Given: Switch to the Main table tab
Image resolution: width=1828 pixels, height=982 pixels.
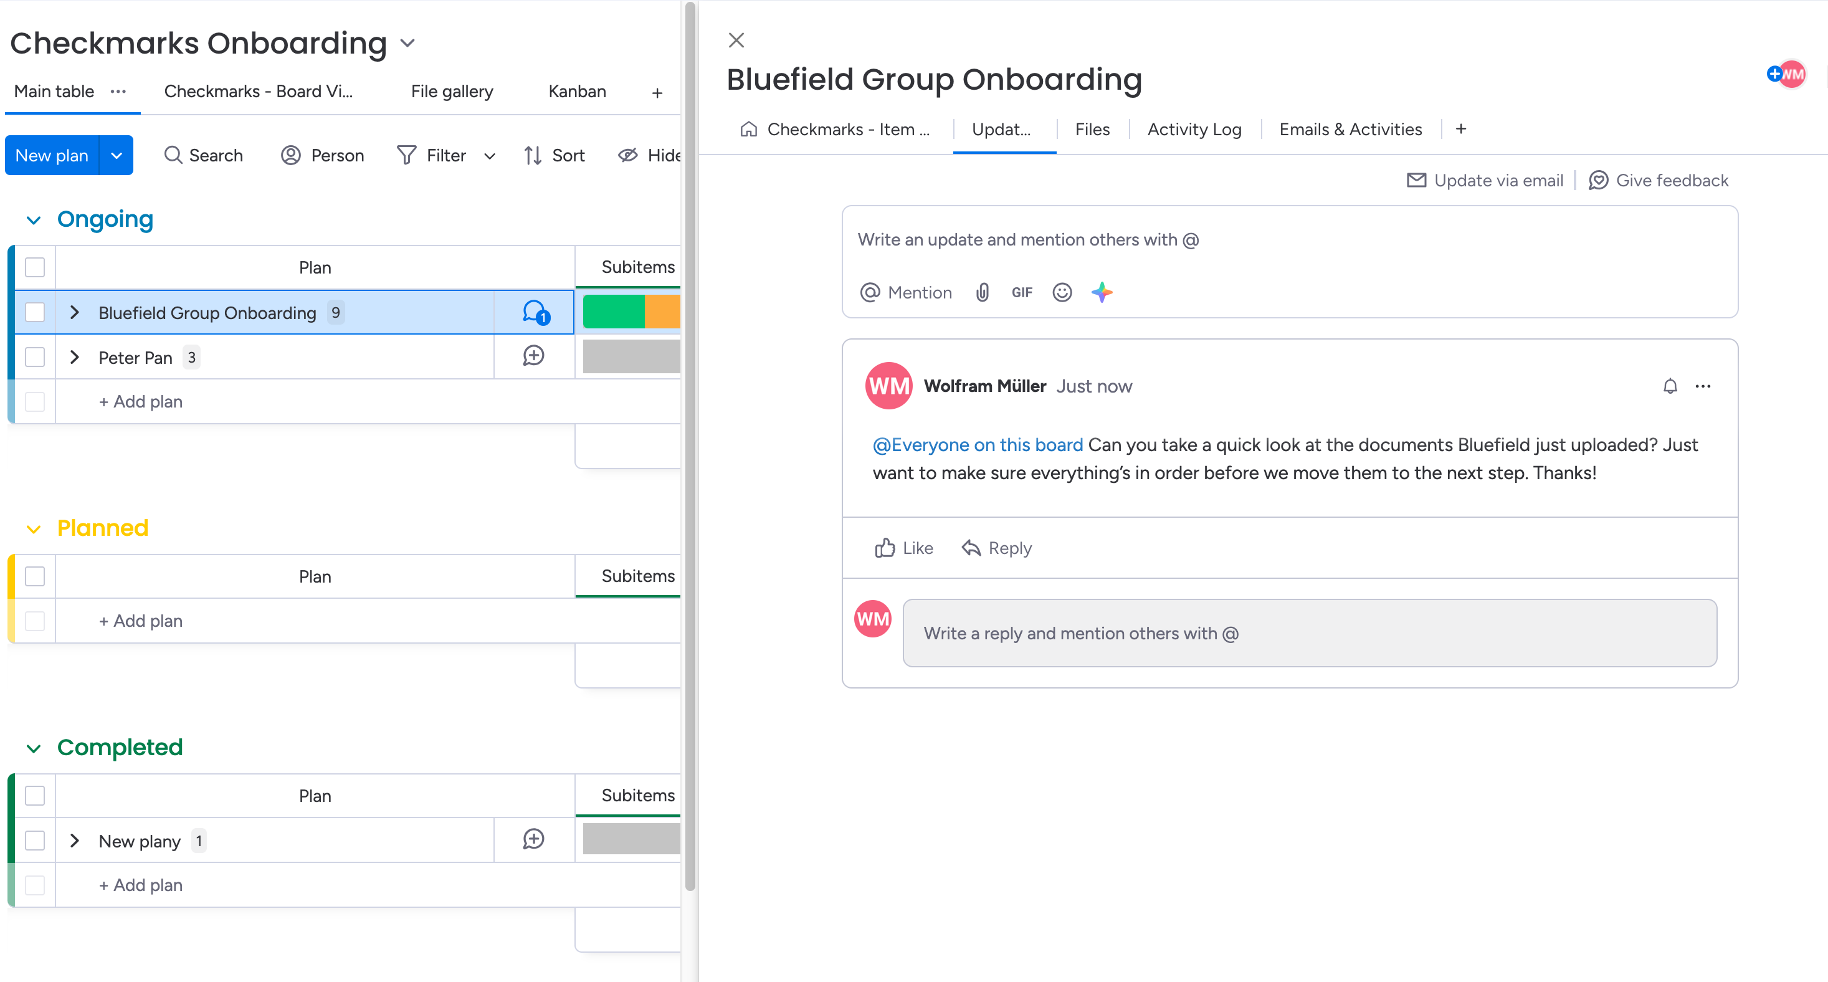Looking at the screenshot, I should click(54, 92).
